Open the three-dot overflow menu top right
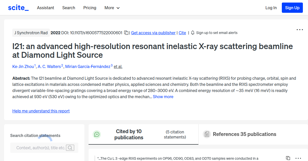 tap(300, 30)
